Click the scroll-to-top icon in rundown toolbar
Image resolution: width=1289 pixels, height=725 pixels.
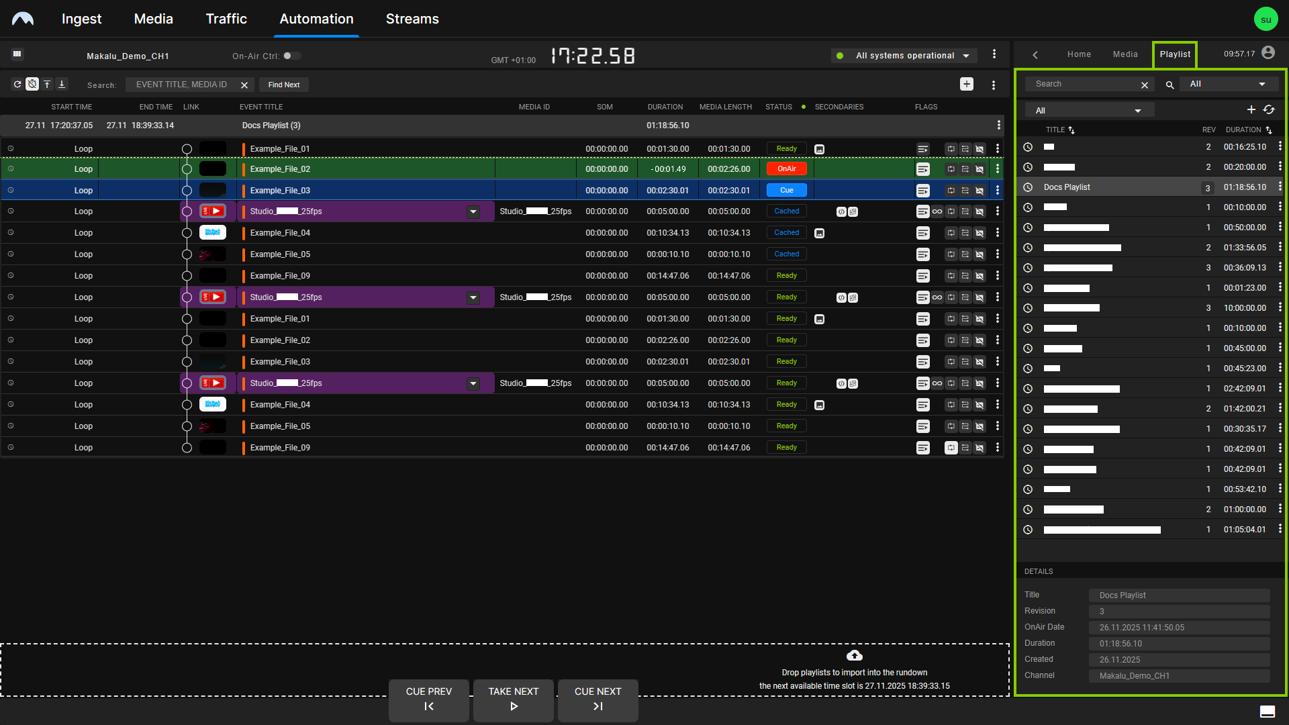pyautogui.click(x=47, y=84)
